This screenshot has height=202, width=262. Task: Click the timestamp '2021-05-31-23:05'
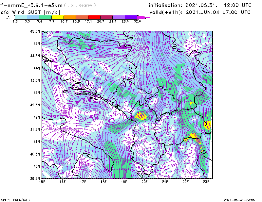click(239, 200)
